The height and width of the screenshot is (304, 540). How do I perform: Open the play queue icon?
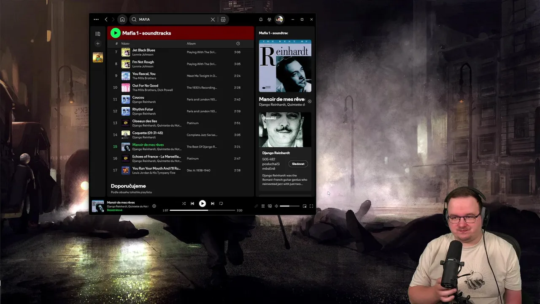coord(263,206)
